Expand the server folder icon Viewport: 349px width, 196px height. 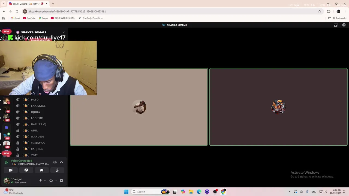pyautogui.click(x=7, y=127)
